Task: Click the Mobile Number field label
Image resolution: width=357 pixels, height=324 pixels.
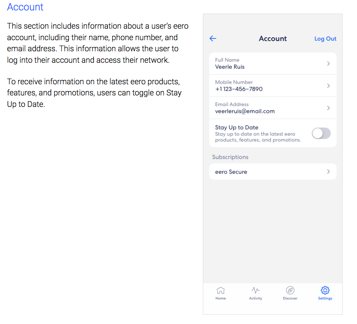Action: tap(234, 82)
